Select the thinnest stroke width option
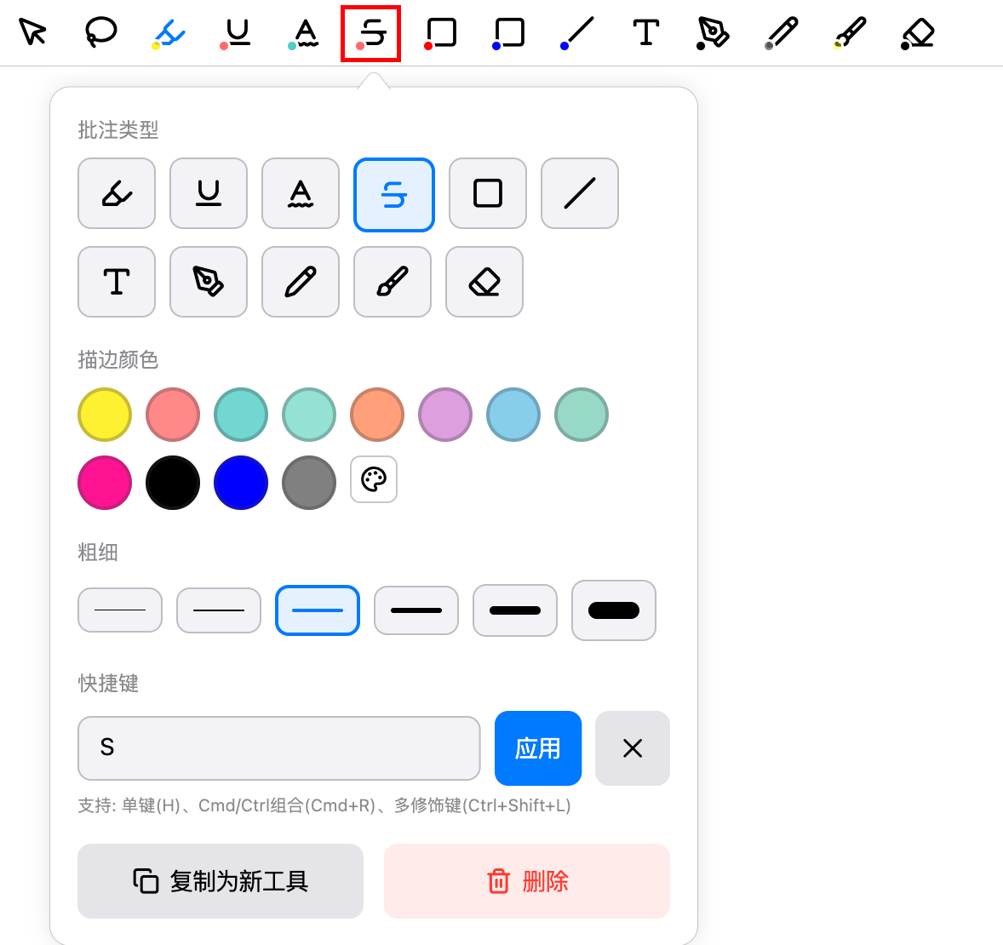 [x=120, y=610]
